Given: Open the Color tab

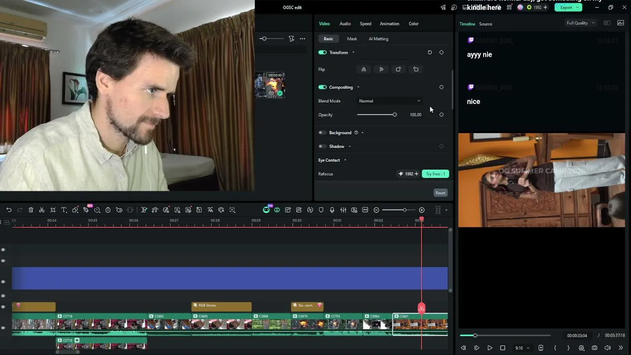Looking at the screenshot, I should [x=414, y=24].
